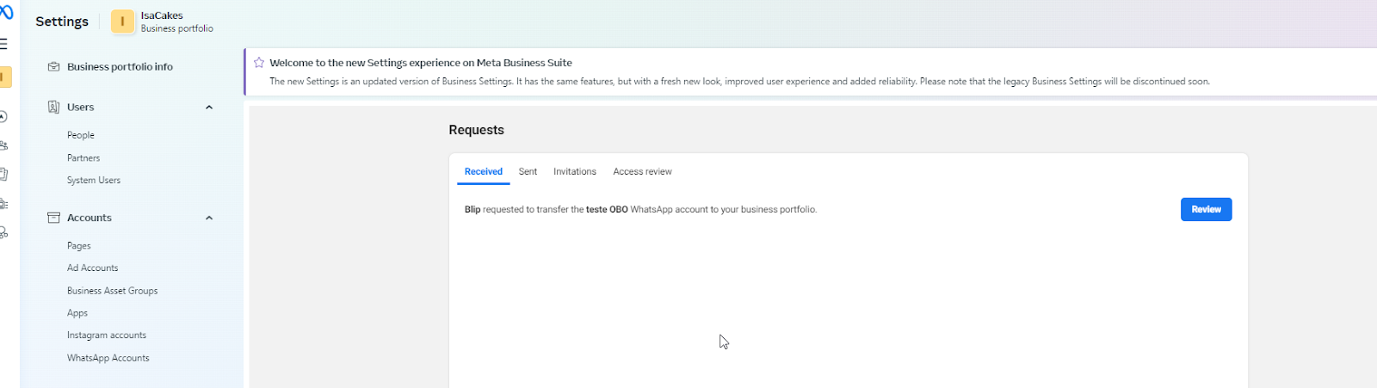The image size is (1377, 388).
Task: Select the Received tab
Action: tap(484, 171)
